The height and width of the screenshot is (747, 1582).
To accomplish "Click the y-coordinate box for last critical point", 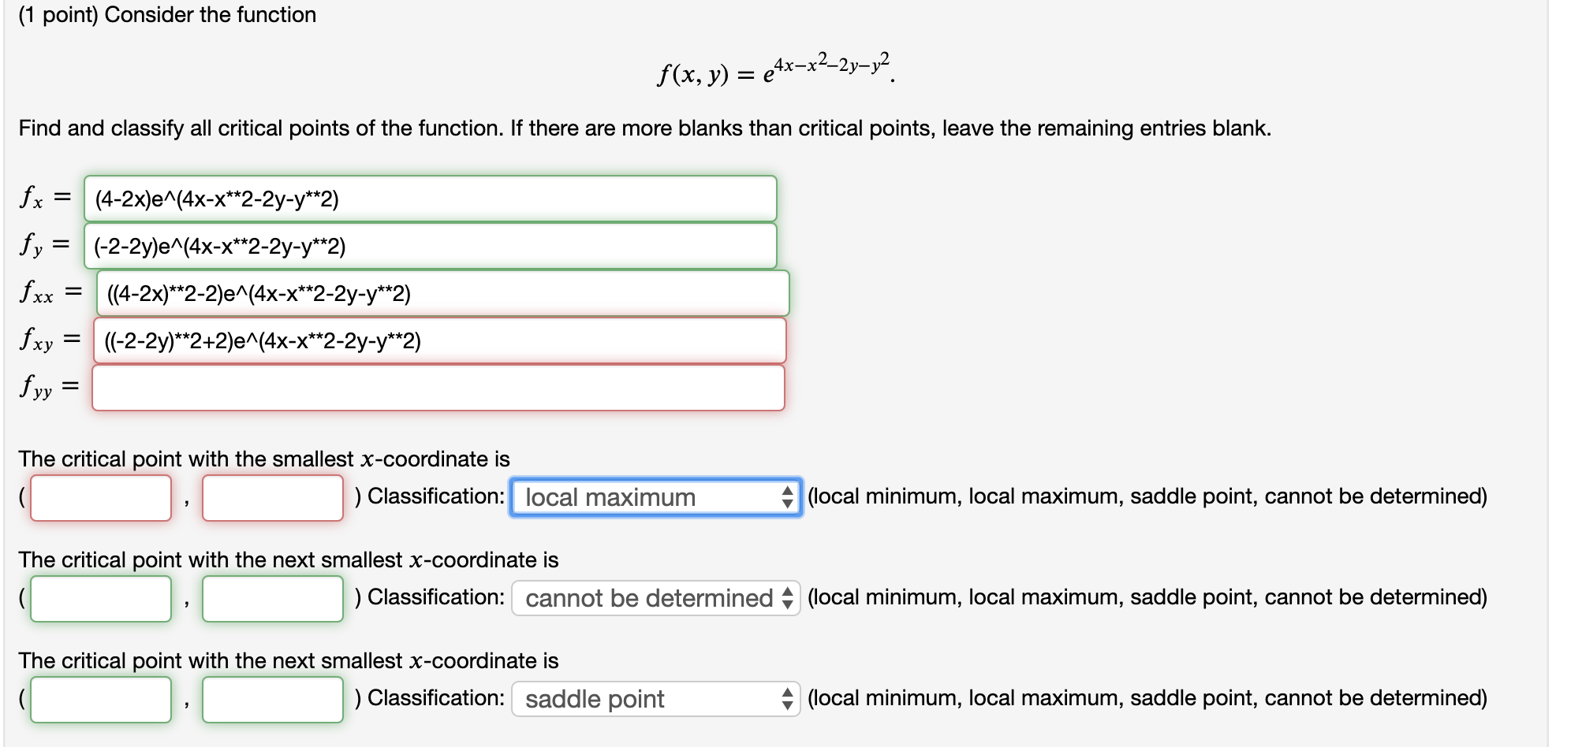I will coord(272,698).
